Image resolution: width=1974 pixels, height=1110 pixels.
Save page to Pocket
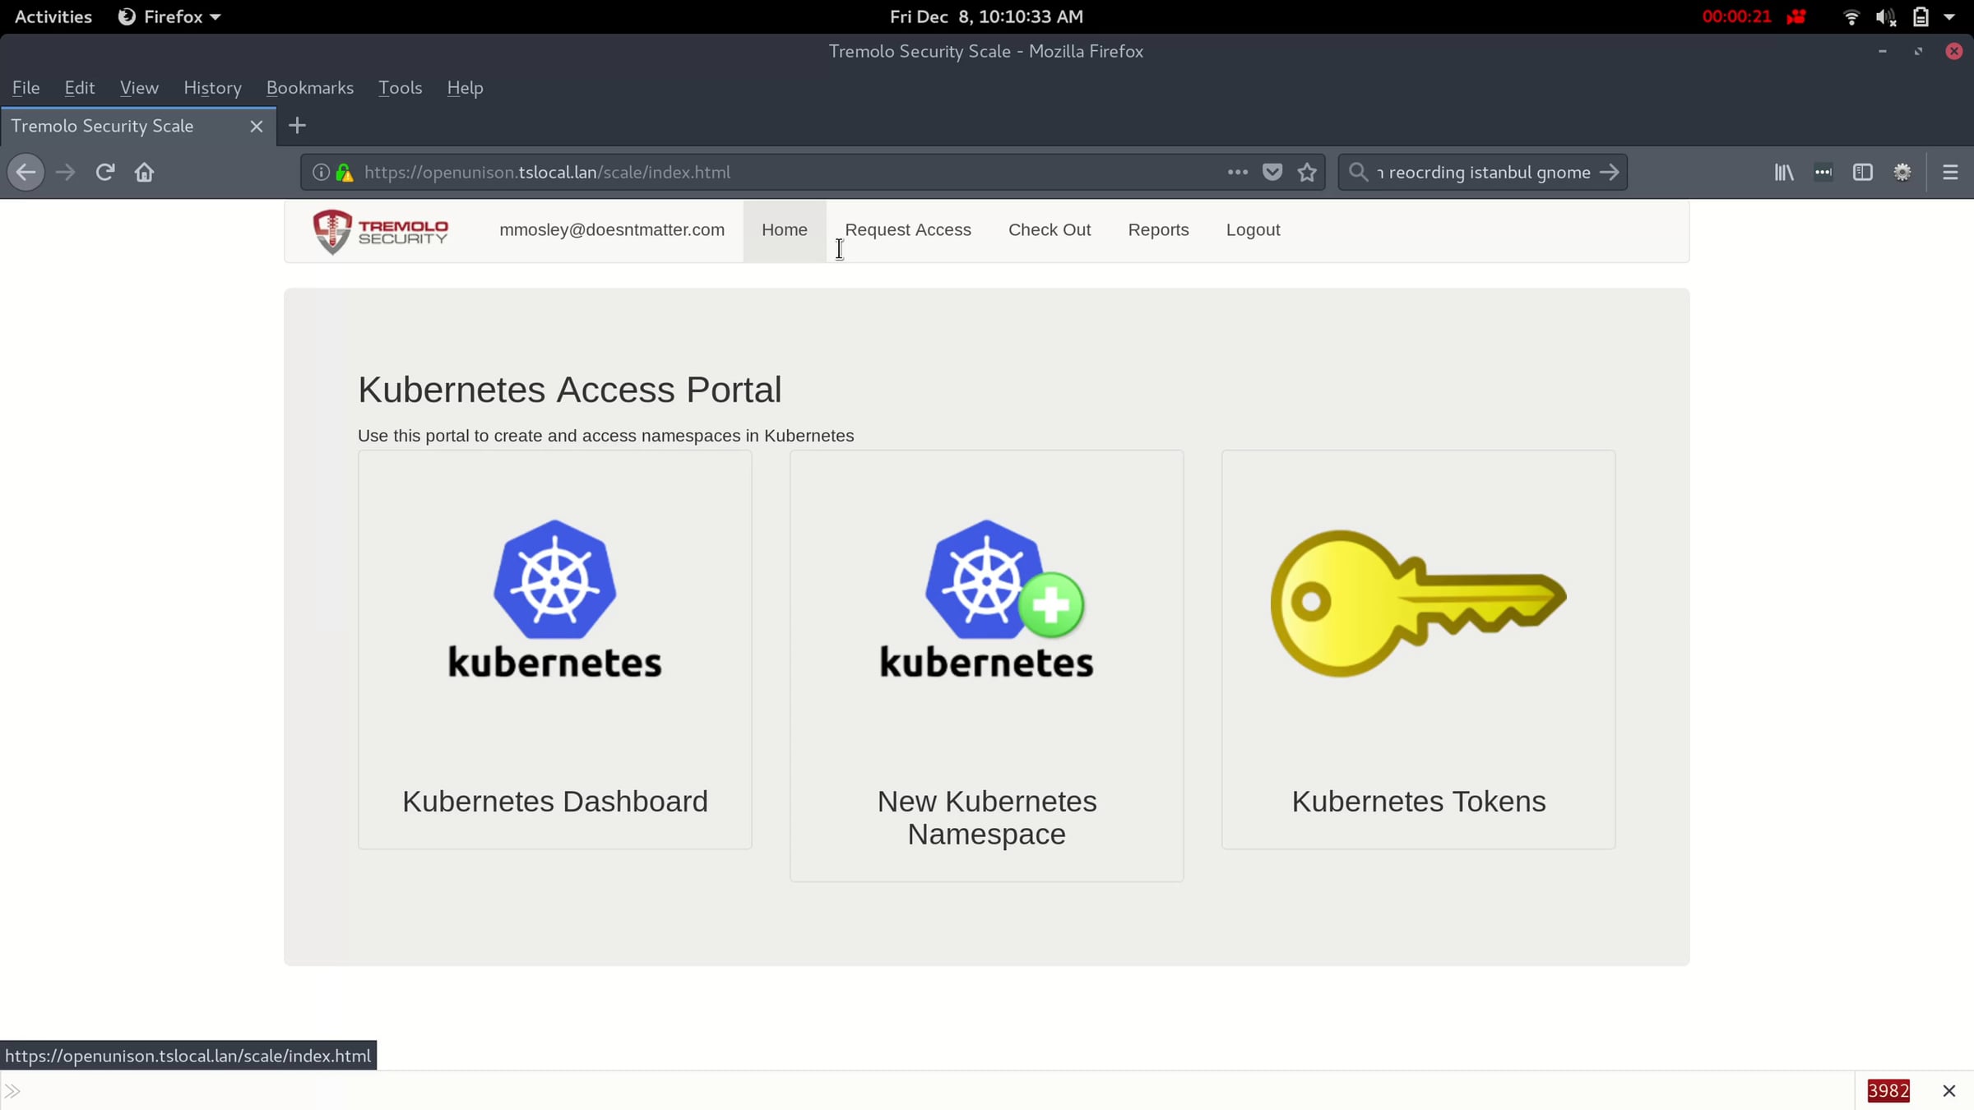(1272, 173)
